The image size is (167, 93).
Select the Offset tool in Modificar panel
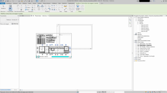[42, 6]
